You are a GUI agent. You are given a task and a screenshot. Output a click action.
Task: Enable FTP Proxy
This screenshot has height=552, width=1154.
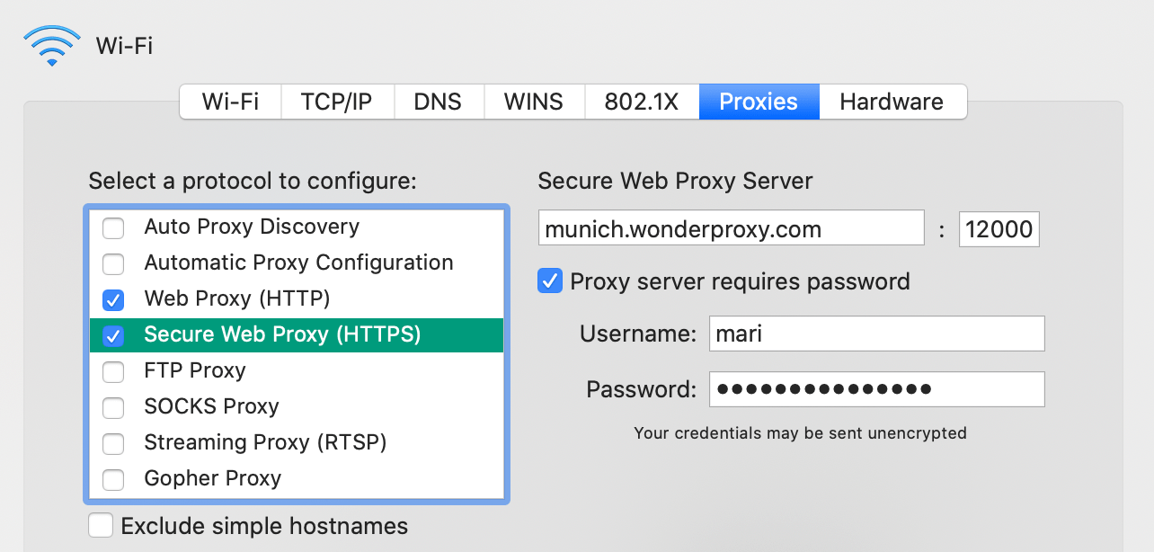coord(113,371)
